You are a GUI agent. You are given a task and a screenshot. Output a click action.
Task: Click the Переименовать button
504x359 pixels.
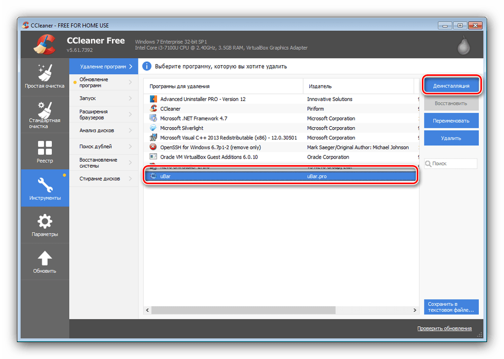click(x=451, y=121)
